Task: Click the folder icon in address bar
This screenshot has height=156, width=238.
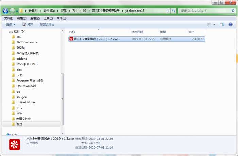Action: pyautogui.click(x=21, y=11)
